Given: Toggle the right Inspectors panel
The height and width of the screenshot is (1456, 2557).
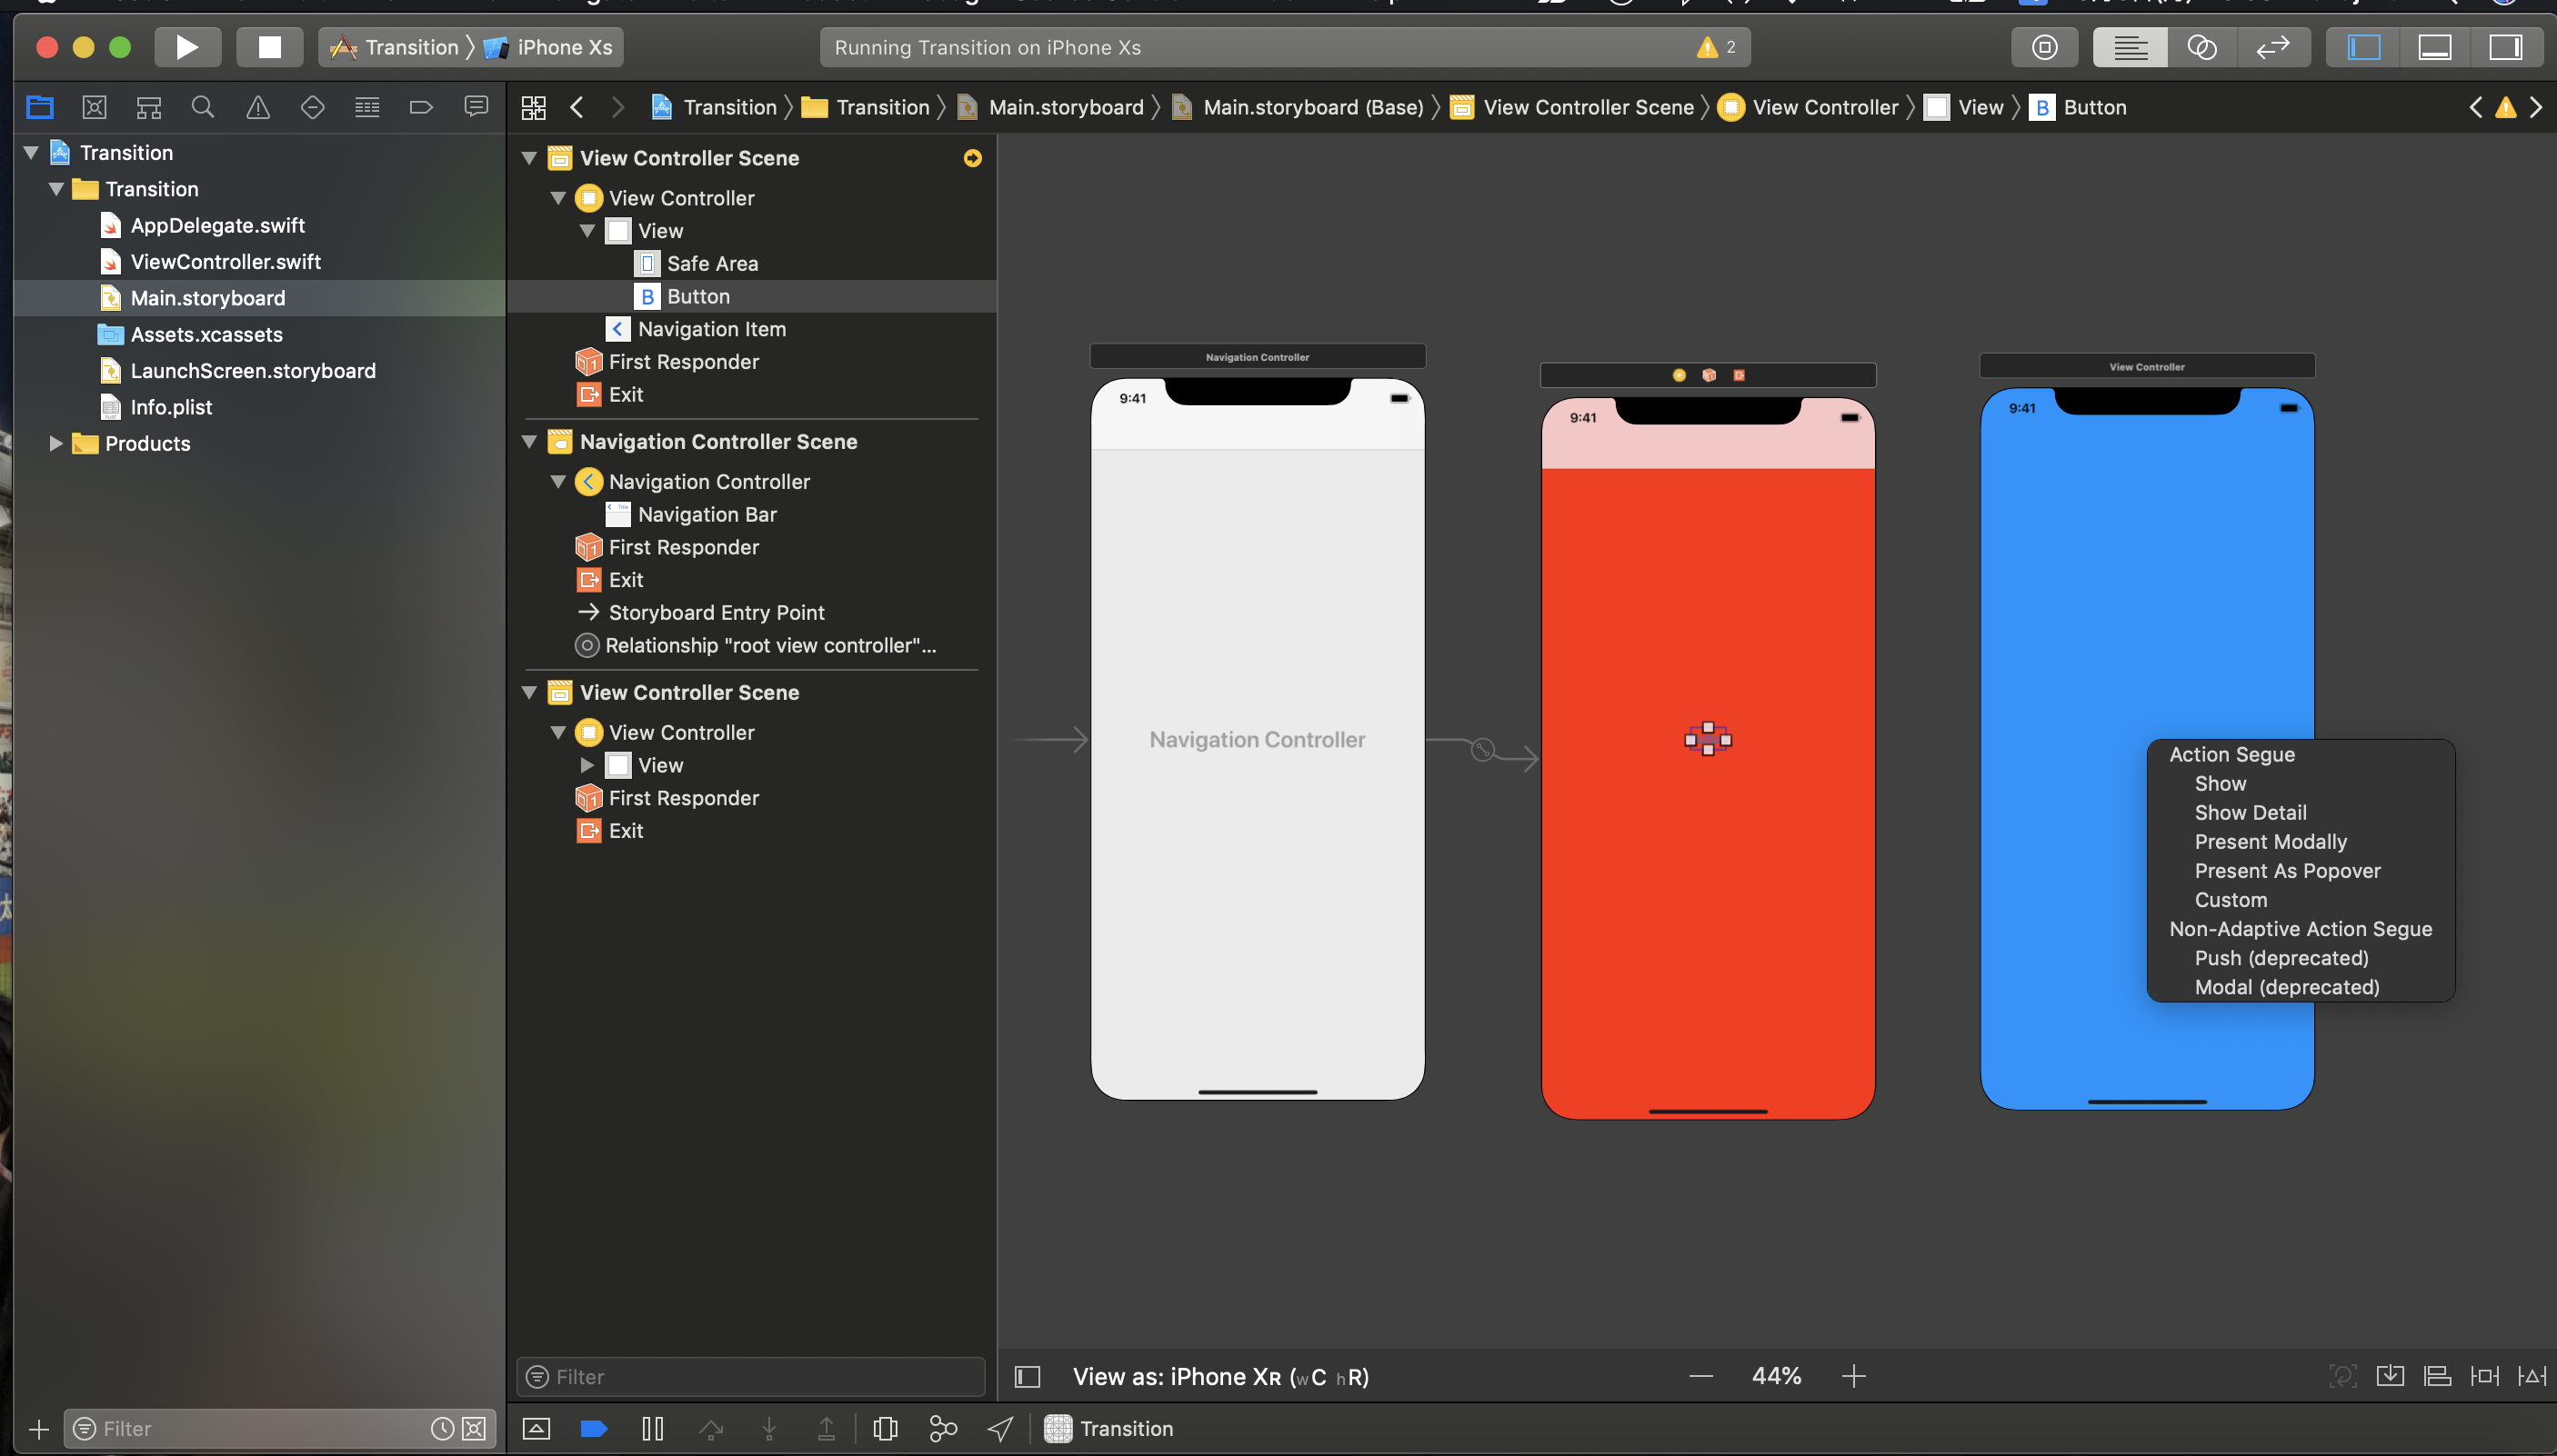Looking at the screenshot, I should (x=2505, y=47).
